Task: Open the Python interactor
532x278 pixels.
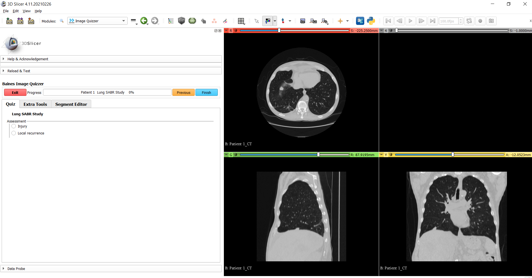Action: (371, 21)
